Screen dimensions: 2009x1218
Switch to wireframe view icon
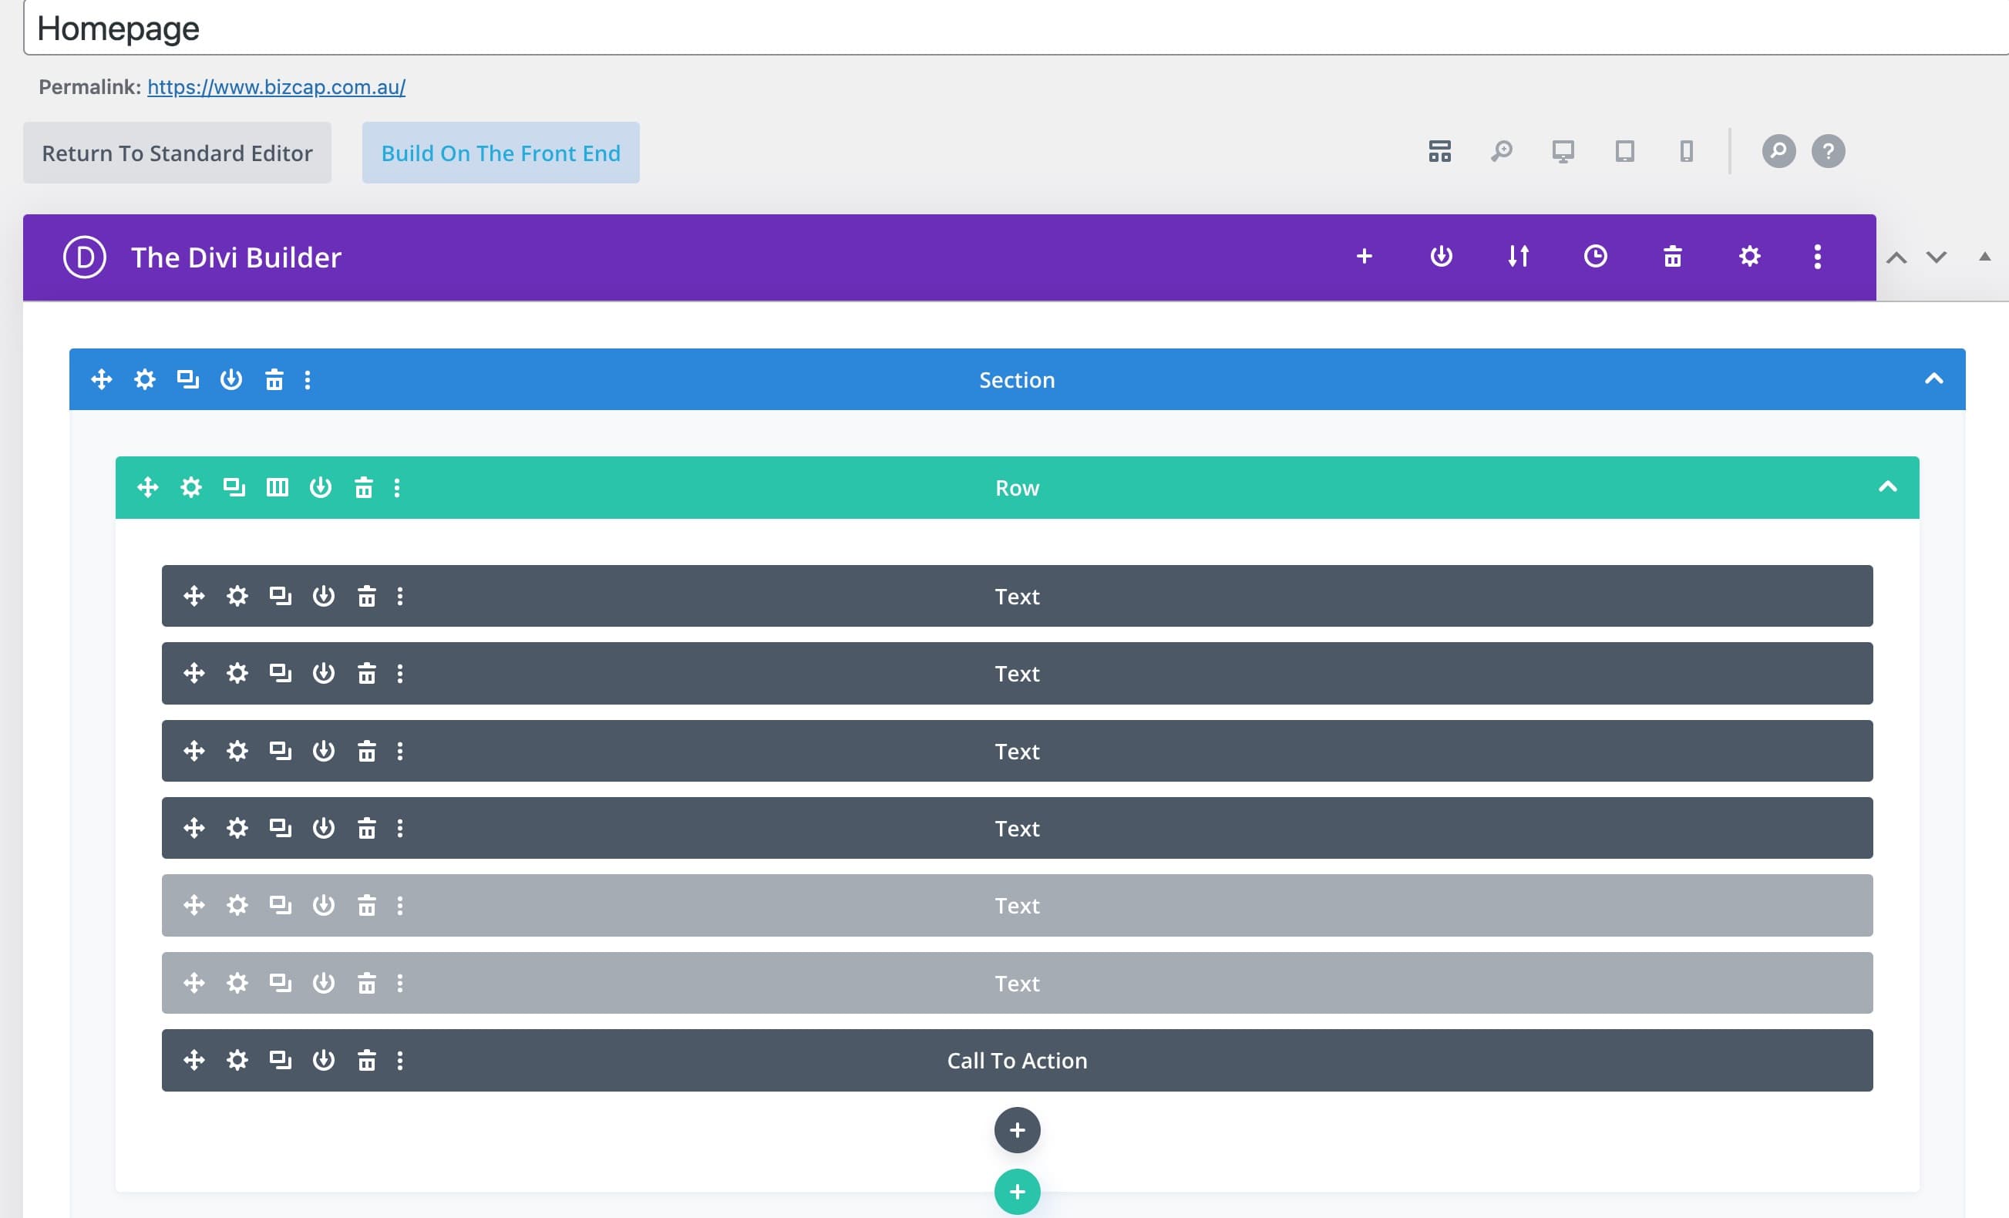pyautogui.click(x=1440, y=152)
